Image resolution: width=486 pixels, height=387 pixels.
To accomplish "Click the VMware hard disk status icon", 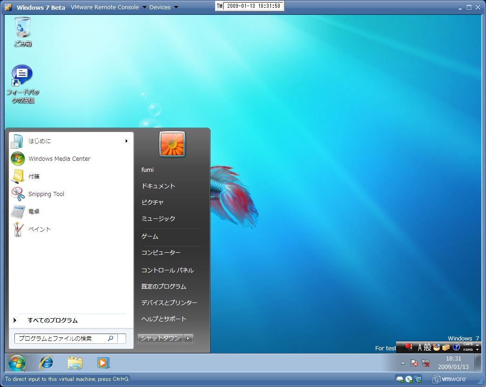I will pyautogui.click(x=400, y=379).
